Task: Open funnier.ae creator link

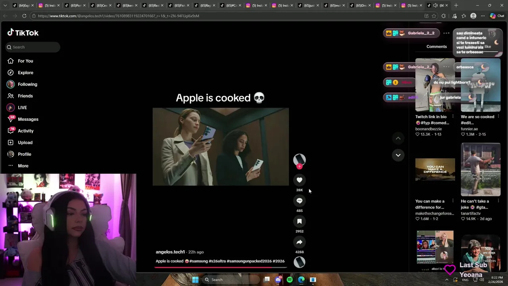Action: (469, 129)
